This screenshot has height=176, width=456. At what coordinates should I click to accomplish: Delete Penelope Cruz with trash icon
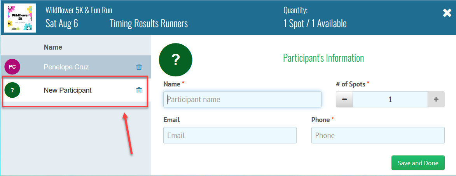tap(139, 67)
